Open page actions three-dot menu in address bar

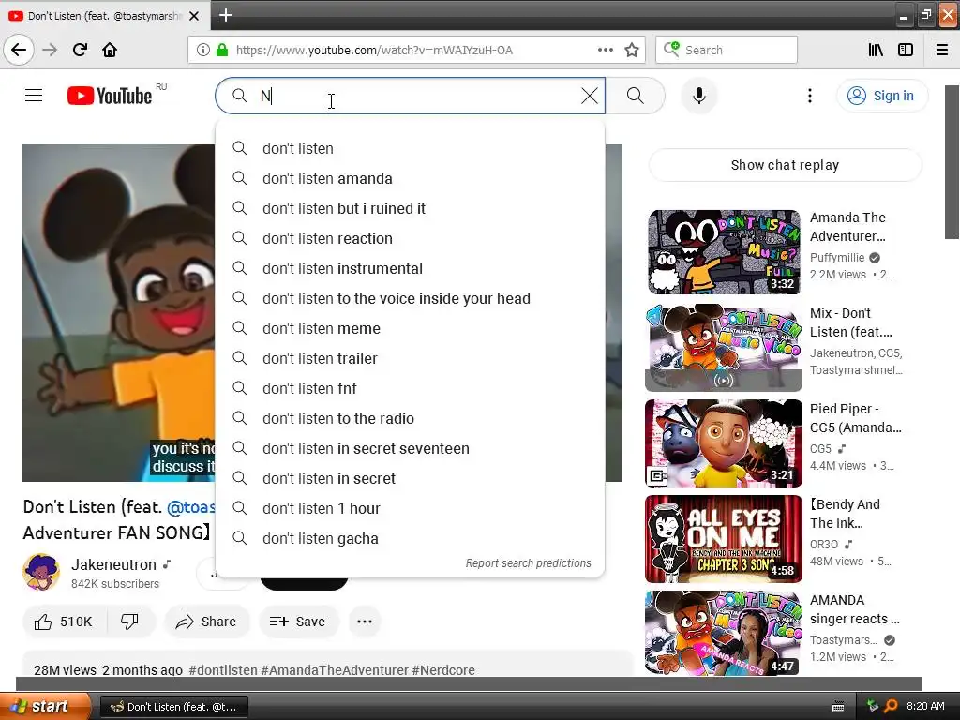(605, 50)
